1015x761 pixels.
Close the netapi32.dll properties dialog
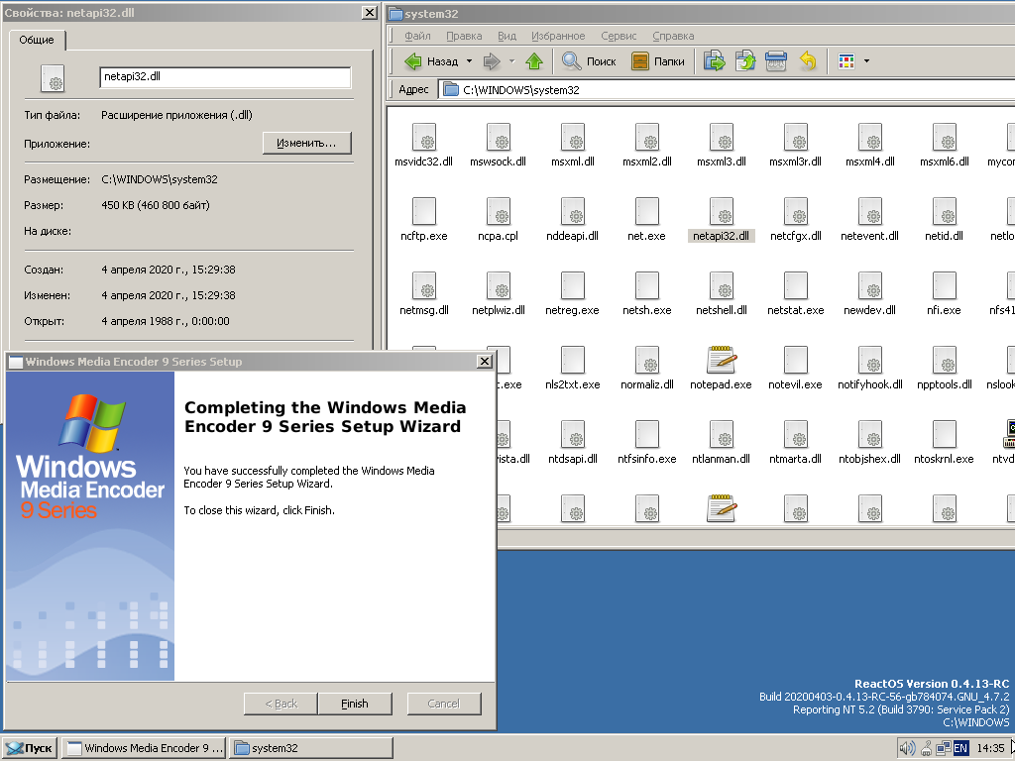(369, 12)
